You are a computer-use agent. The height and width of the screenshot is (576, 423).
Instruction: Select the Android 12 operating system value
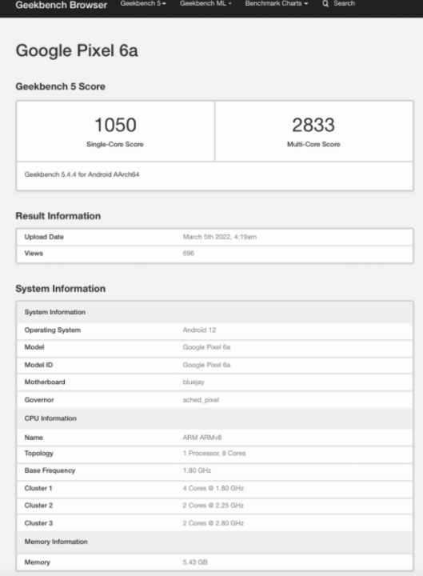click(199, 330)
